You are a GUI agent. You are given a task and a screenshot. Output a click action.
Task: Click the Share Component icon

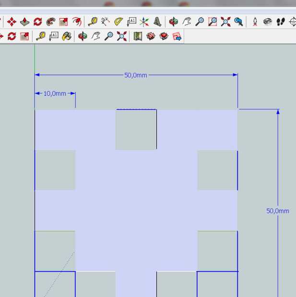177,36
